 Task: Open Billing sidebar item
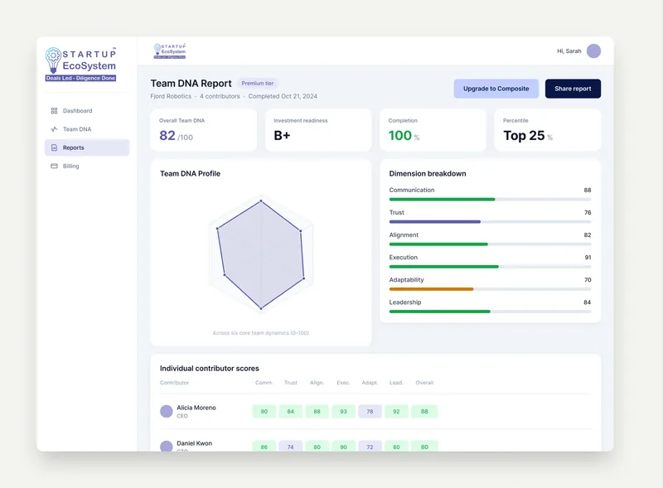pos(87,167)
